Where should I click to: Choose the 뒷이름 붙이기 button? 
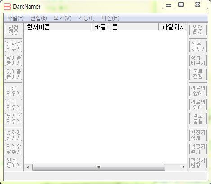[13, 74]
